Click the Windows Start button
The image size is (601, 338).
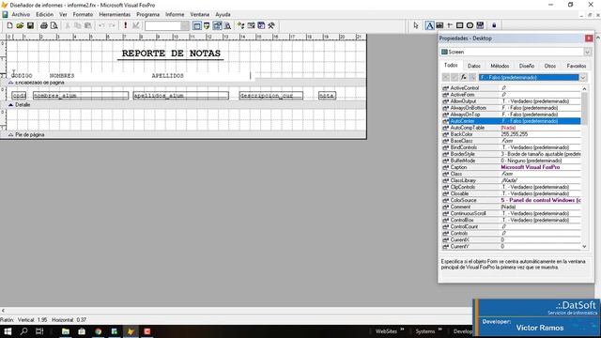(8, 331)
